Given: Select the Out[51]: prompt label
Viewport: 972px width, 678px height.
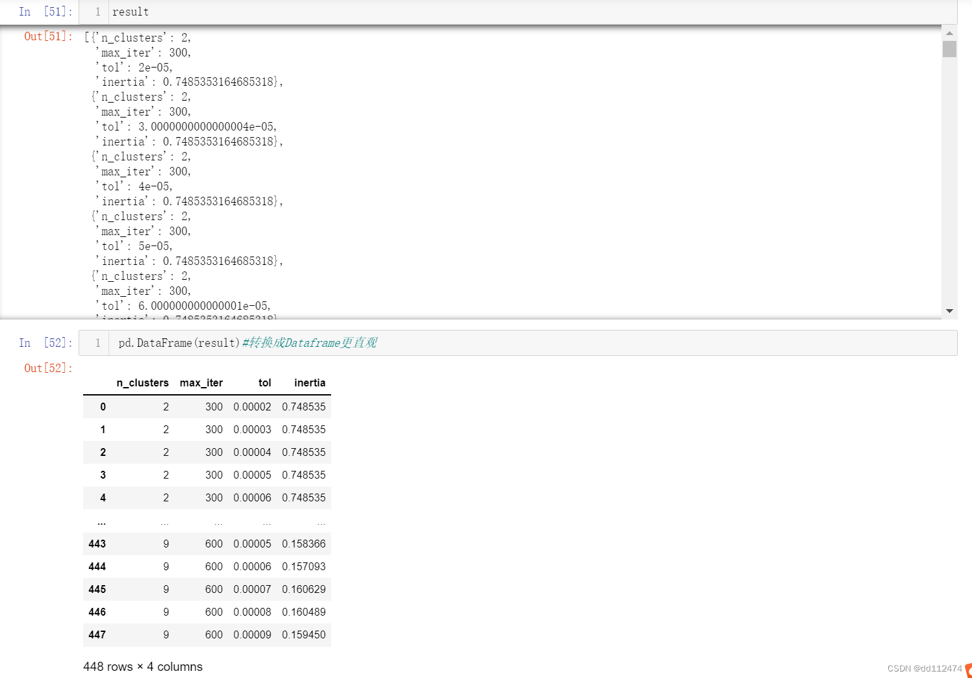Looking at the screenshot, I should click(49, 36).
